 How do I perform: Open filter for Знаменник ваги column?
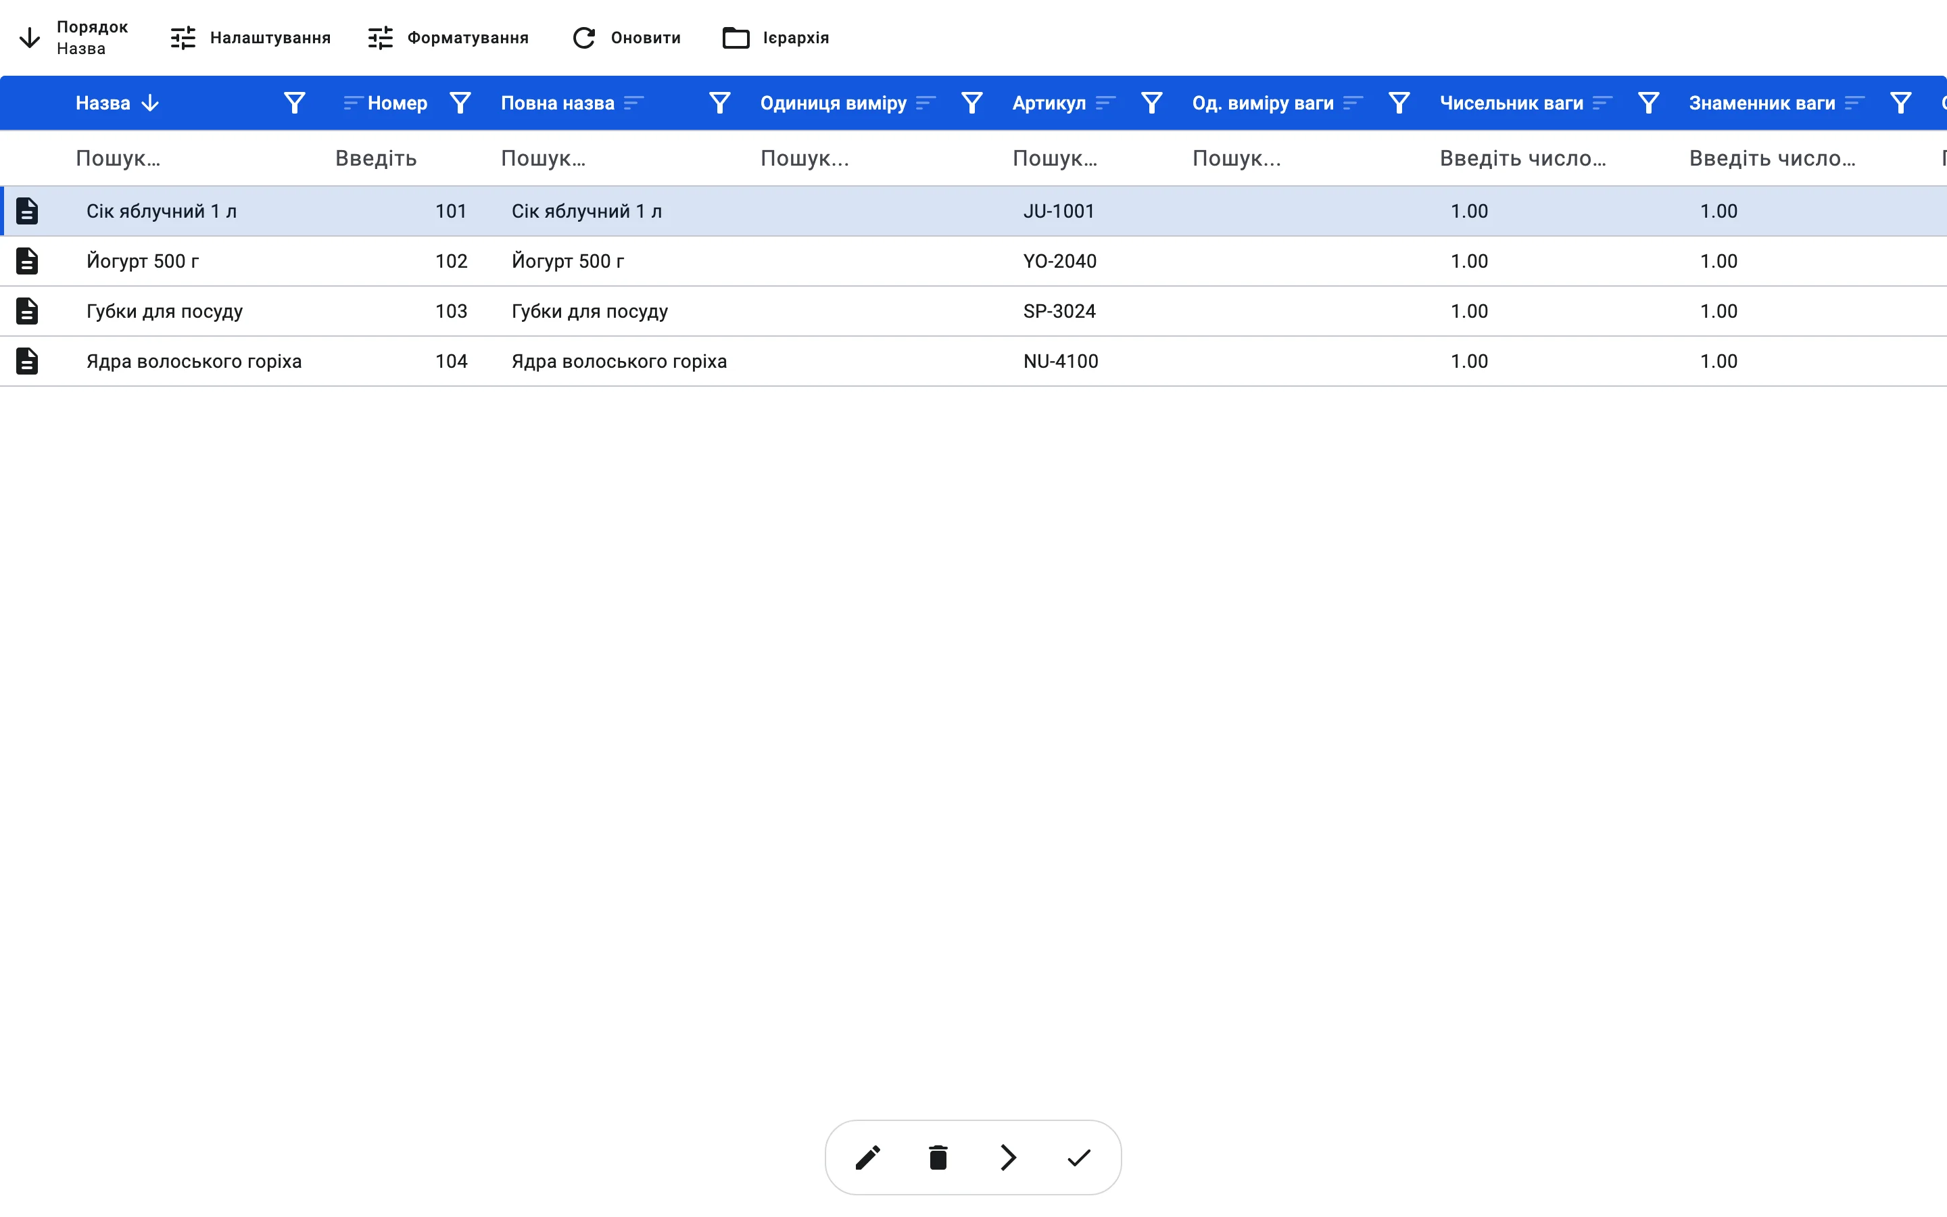point(1900,103)
